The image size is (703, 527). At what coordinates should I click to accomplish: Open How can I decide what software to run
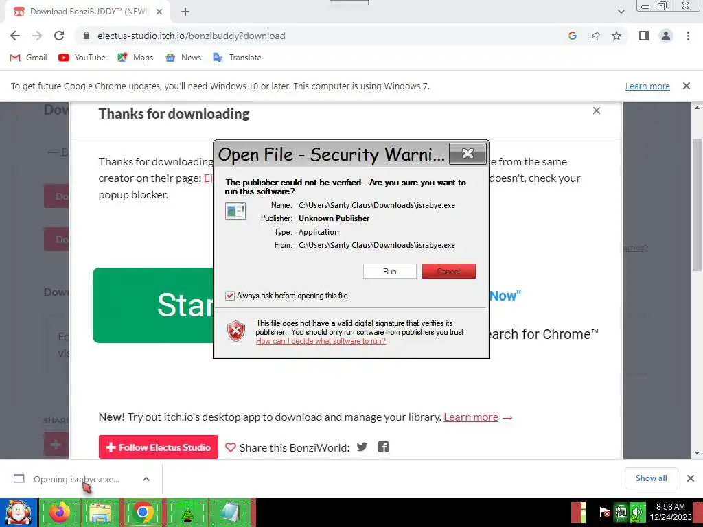coord(321,341)
